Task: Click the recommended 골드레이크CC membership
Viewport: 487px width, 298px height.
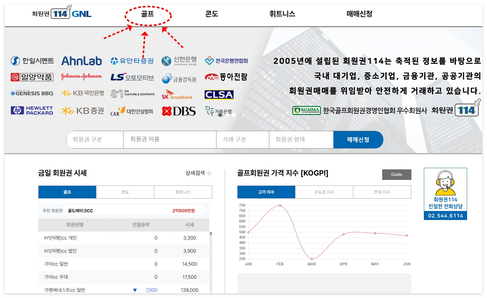Action: 80,211
